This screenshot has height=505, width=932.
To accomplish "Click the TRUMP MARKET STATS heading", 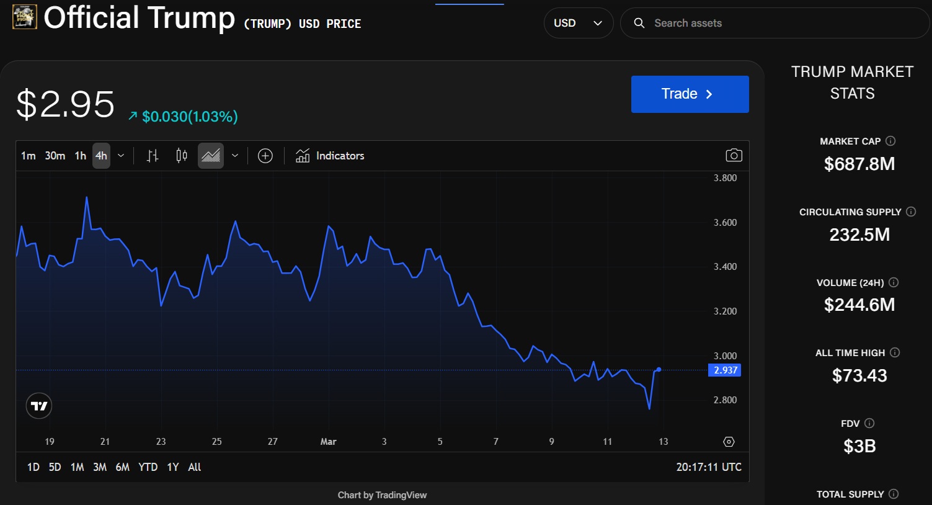I will [x=853, y=83].
